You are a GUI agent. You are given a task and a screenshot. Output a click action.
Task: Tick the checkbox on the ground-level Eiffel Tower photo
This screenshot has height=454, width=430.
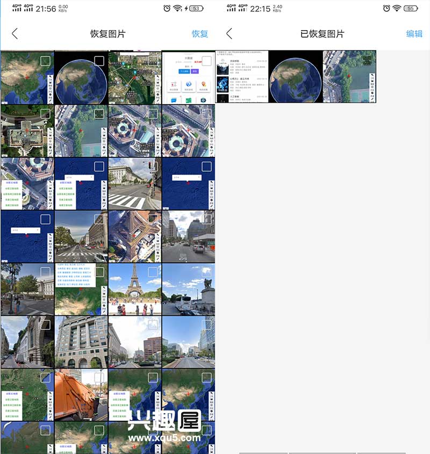coord(153,272)
